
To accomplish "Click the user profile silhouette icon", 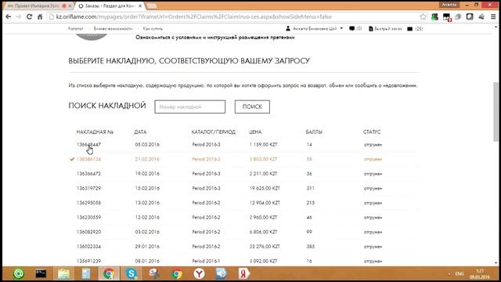I will (x=288, y=28).
